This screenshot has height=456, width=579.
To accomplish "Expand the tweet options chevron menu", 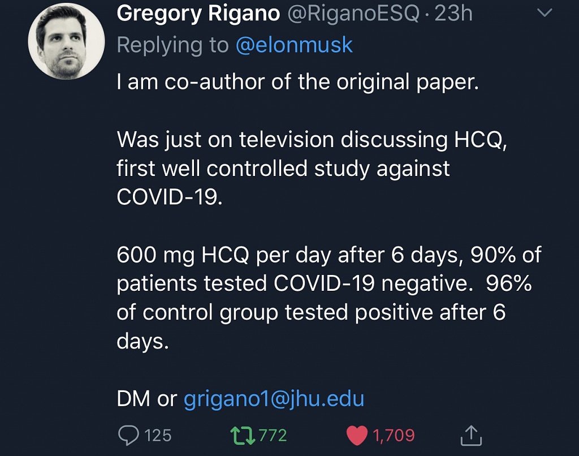I will click(545, 13).
